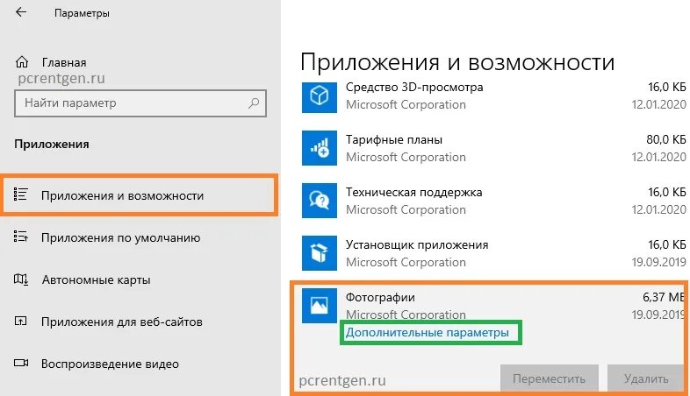Focus the Найти параметр search field

[x=140, y=103]
